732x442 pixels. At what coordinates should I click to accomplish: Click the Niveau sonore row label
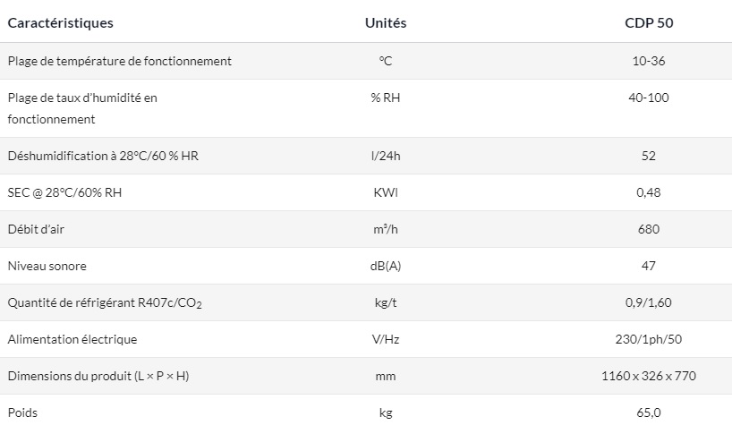tap(47, 266)
